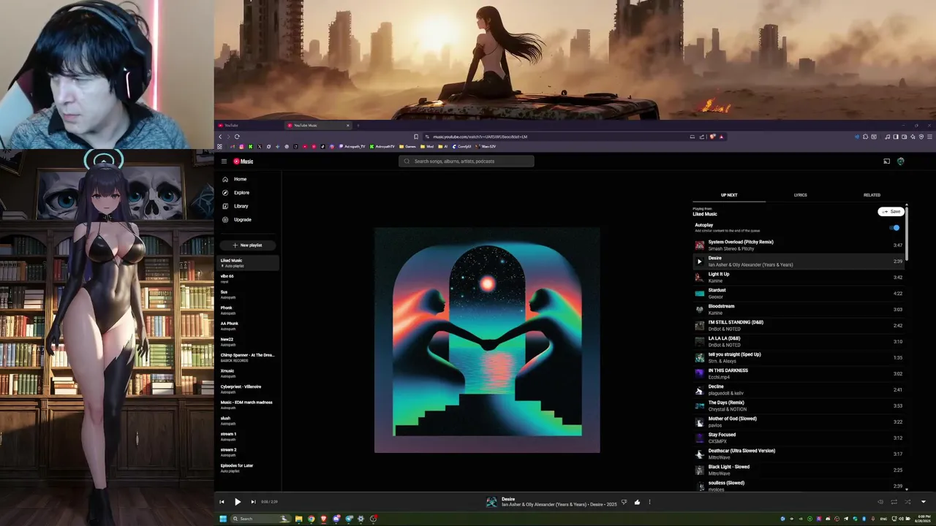
Task: Select The Days (Remix) in queue
Action: 799,406
